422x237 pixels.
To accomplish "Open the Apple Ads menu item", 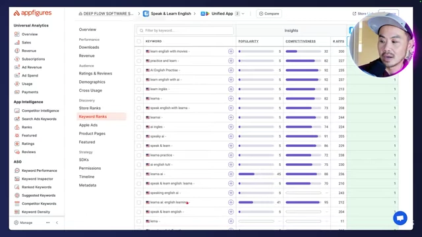I will point(88,125).
